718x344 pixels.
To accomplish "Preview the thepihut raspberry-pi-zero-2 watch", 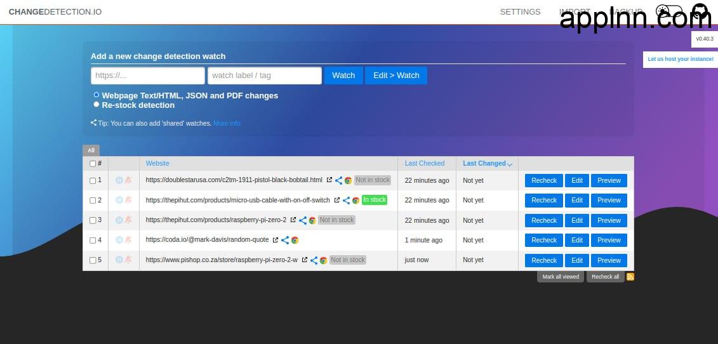I will point(609,220).
